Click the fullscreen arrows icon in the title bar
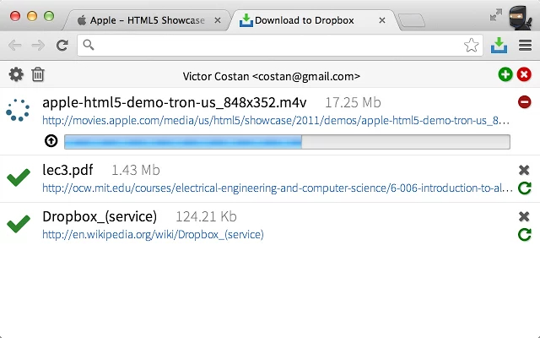 click(x=496, y=15)
